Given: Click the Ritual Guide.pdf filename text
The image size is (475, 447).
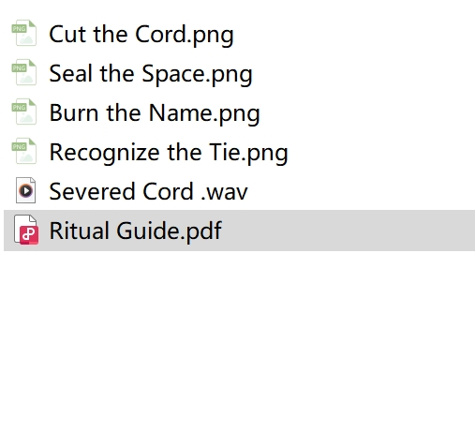Looking at the screenshot, I should click(x=135, y=231).
